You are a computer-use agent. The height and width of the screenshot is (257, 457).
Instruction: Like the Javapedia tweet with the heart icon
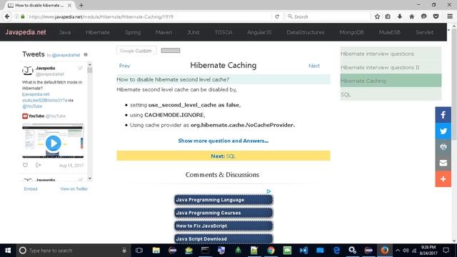click(26, 165)
